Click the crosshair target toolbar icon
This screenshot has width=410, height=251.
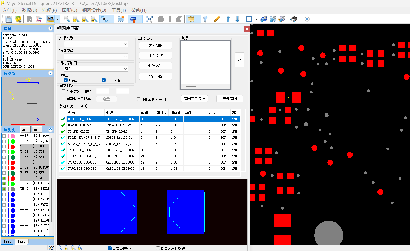pyautogui.click(x=307, y=19)
